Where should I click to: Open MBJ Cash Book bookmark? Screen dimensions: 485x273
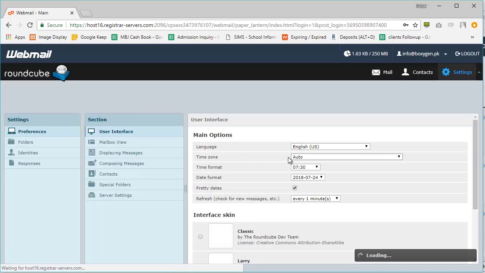pos(138,37)
